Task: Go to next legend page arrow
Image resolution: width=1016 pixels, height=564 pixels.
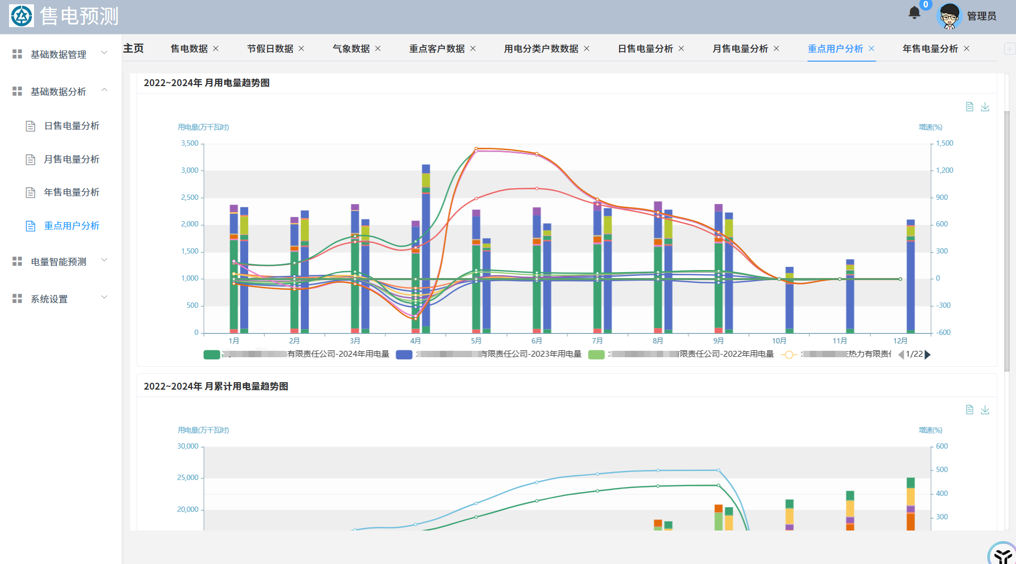Action: point(928,355)
